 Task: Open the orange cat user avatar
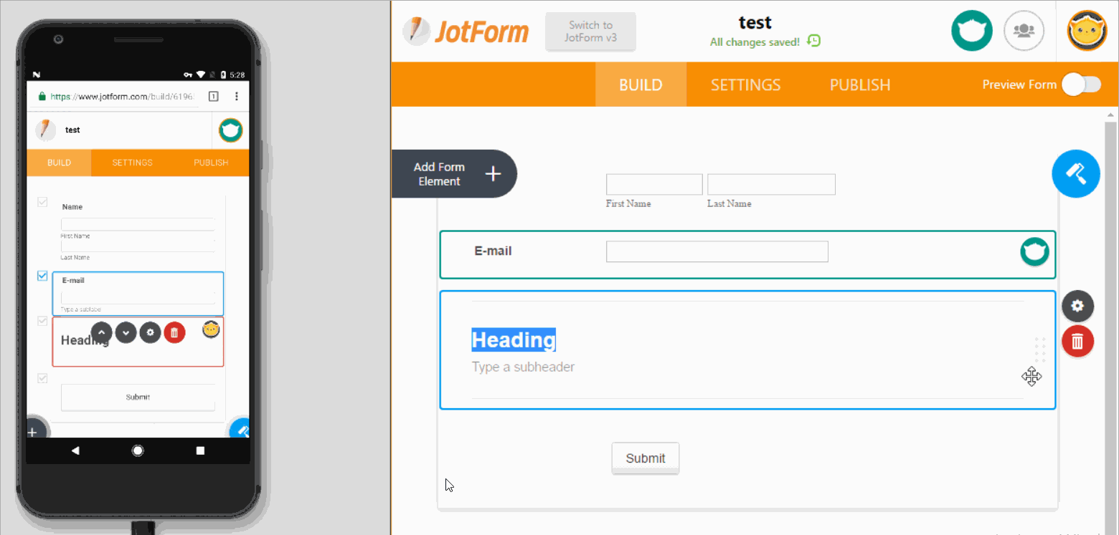click(x=1087, y=31)
